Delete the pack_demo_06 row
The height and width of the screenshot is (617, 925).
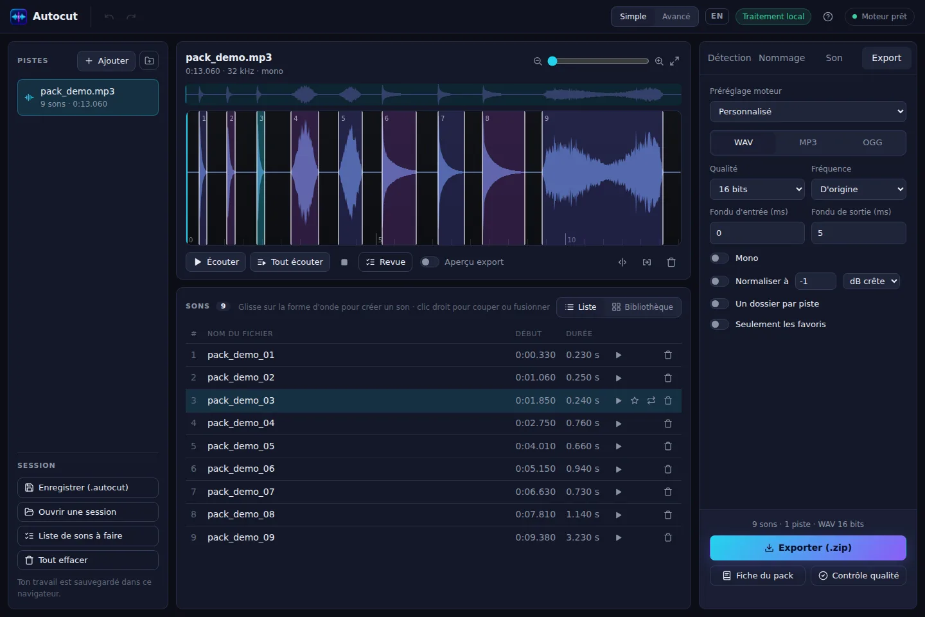coord(668,469)
